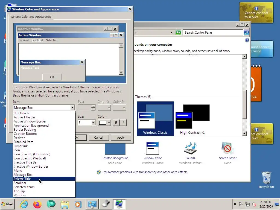Open the Item combo box arrow

(72, 108)
